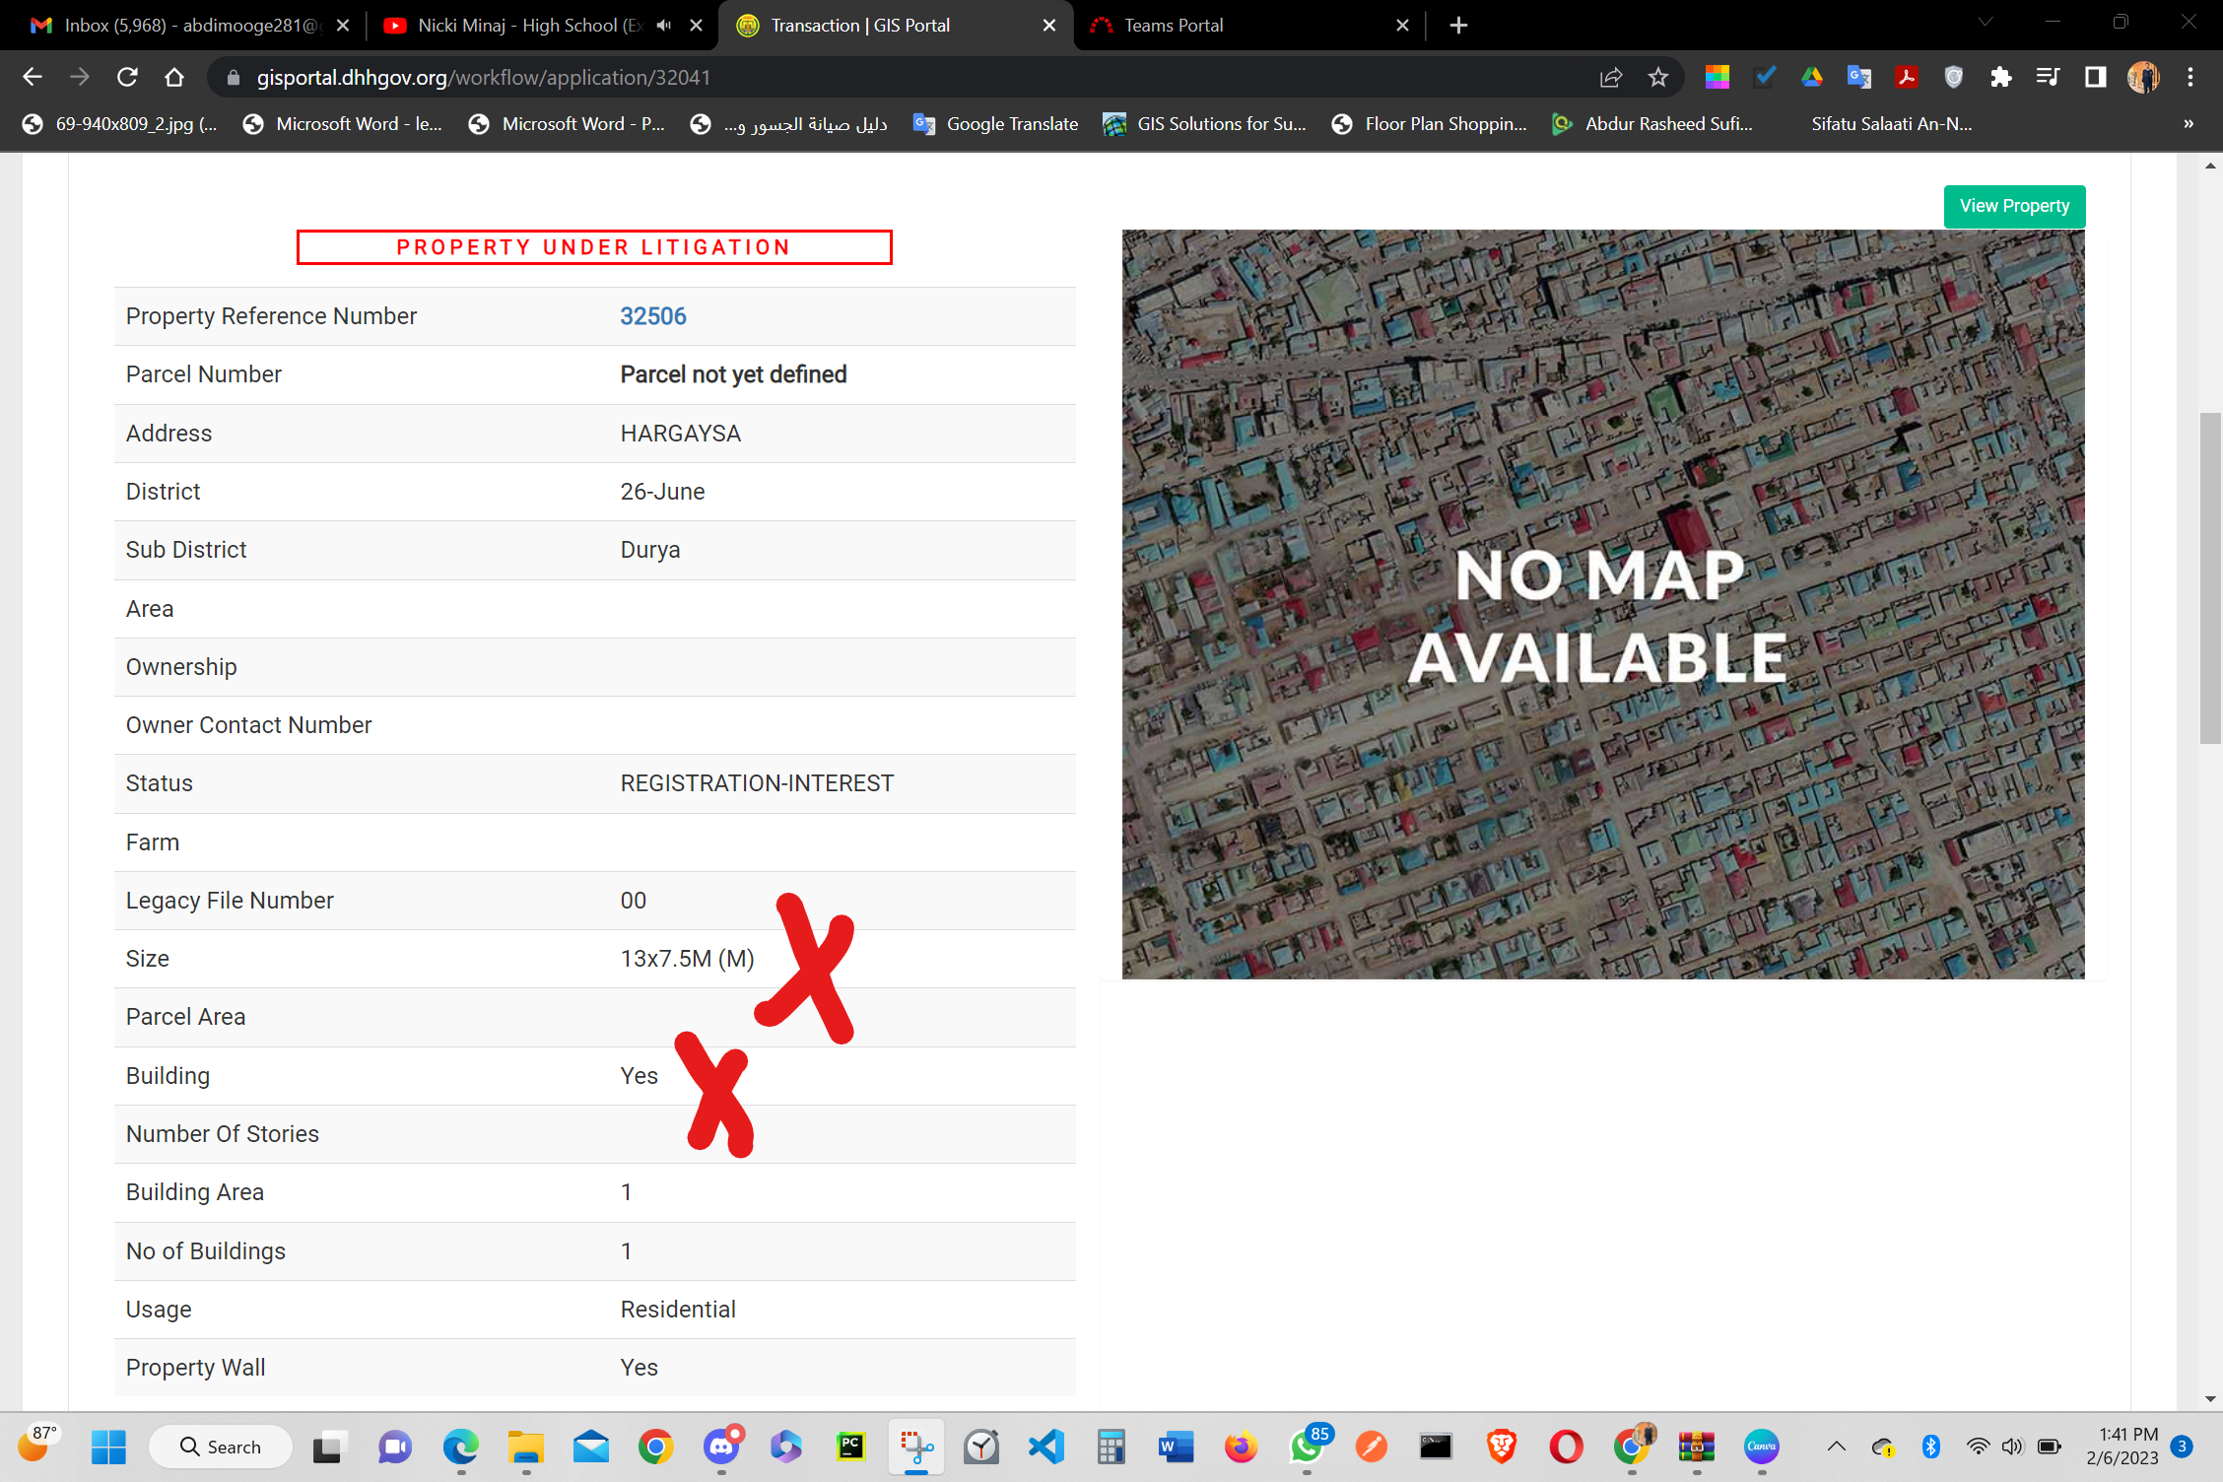Reload the GIS Portal page
The width and height of the screenshot is (2223, 1482).
(x=127, y=77)
